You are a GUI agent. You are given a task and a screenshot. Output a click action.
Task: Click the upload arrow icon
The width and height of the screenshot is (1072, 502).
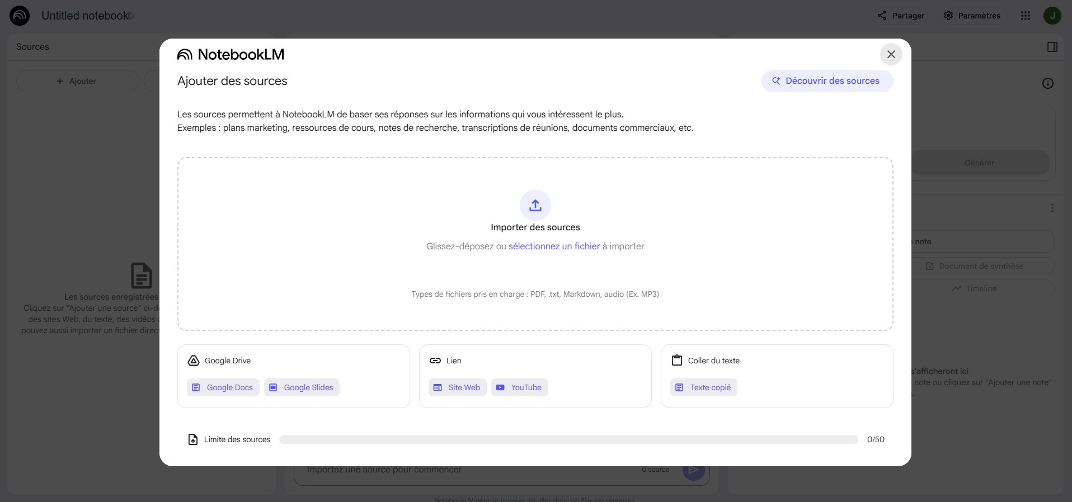click(x=535, y=205)
